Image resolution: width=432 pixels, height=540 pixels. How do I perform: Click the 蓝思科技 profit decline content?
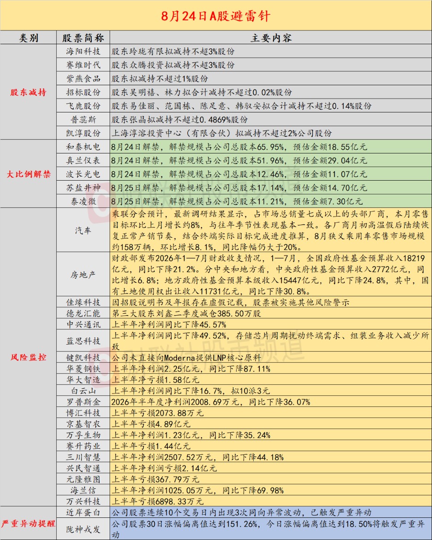270,341
